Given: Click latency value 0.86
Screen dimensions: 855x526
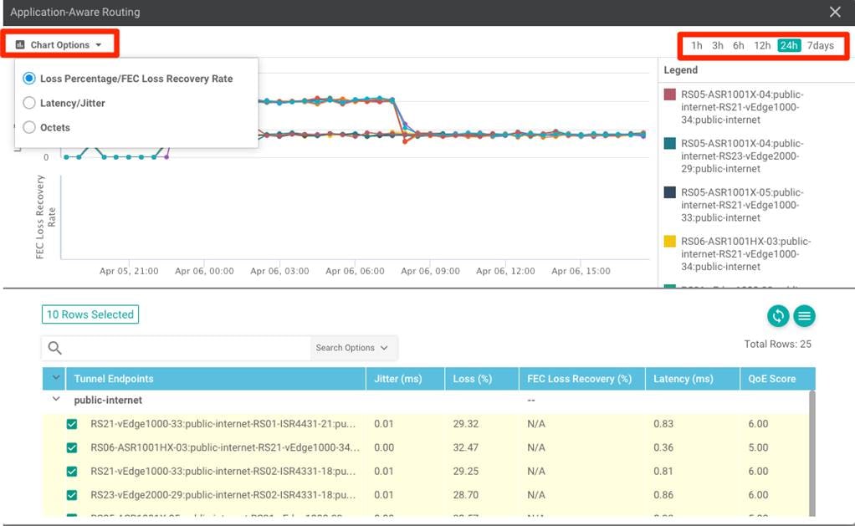Looking at the screenshot, I should (x=663, y=495).
